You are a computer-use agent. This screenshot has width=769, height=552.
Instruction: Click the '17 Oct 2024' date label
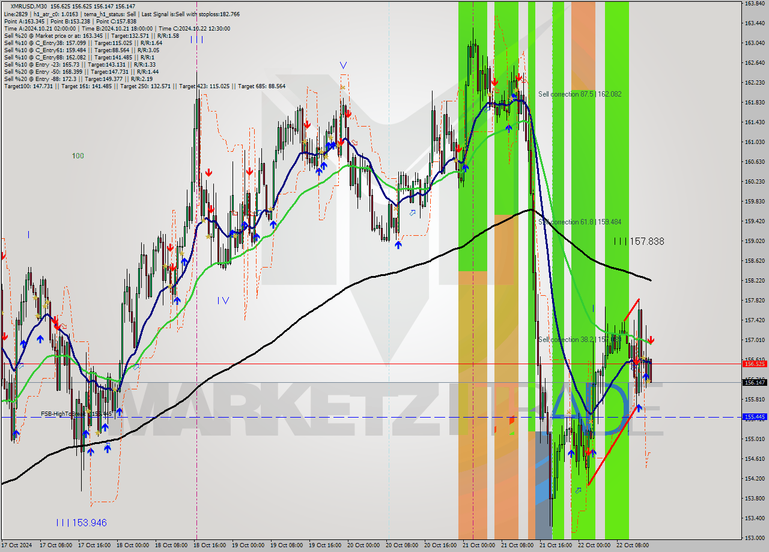coord(16,545)
